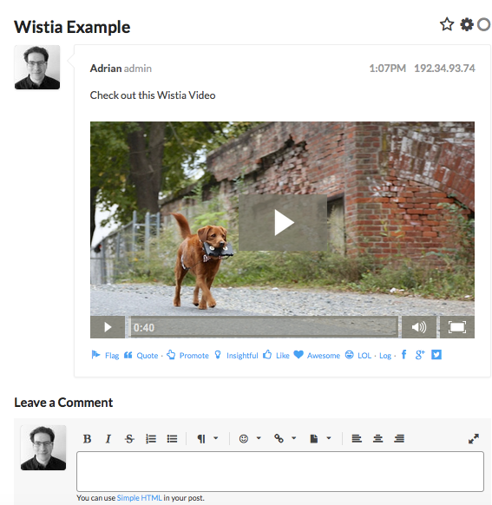This screenshot has width=492, height=505.
Task: Click the Insightful reaction label
Action: click(242, 356)
